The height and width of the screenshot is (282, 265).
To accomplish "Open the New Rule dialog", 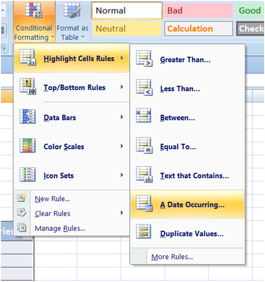I will pos(52,199).
